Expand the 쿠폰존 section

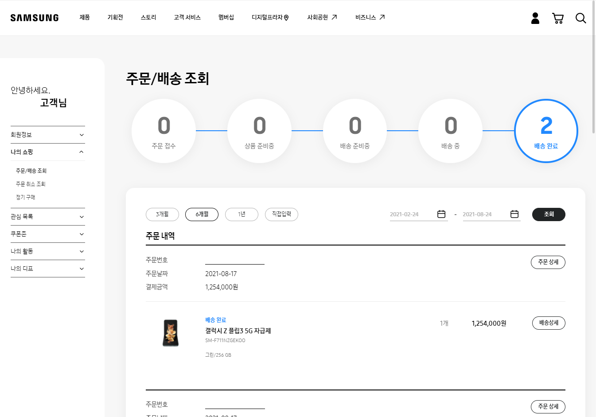(x=48, y=234)
